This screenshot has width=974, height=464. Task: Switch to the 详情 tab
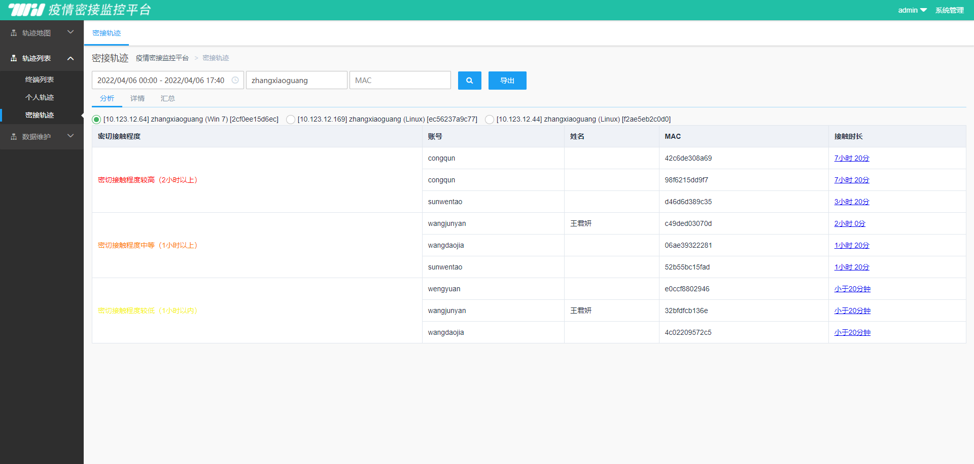coord(137,98)
